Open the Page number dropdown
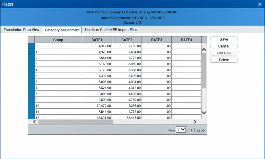The width and height of the screenshot is (265, 159). pos(181,130)
